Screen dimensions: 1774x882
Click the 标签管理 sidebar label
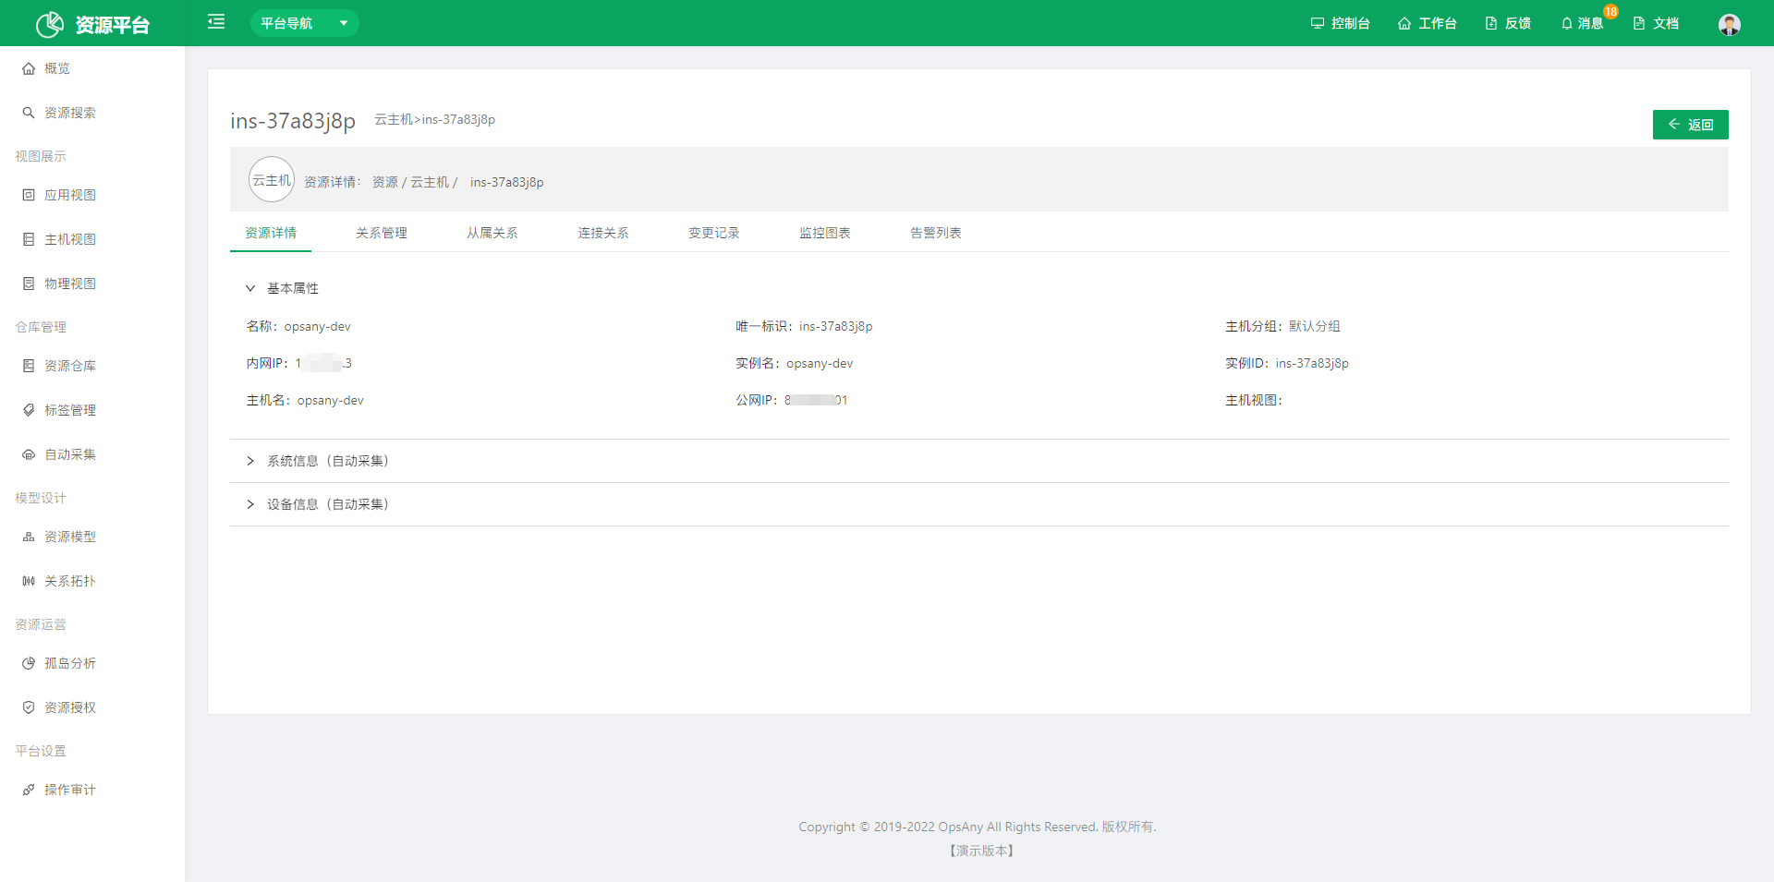click(x=70, y=410)
